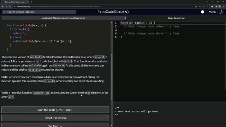Toggle the browser side panel icon
Screen dimensions: 226x127
tap(216, 6)
